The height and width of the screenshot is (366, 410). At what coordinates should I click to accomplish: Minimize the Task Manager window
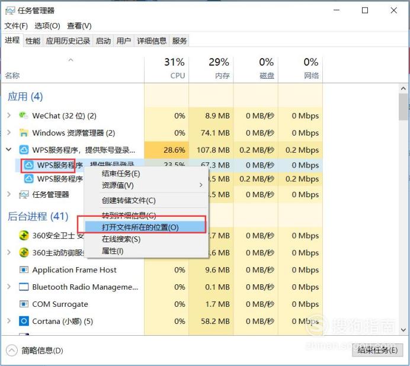pos(337,11)
